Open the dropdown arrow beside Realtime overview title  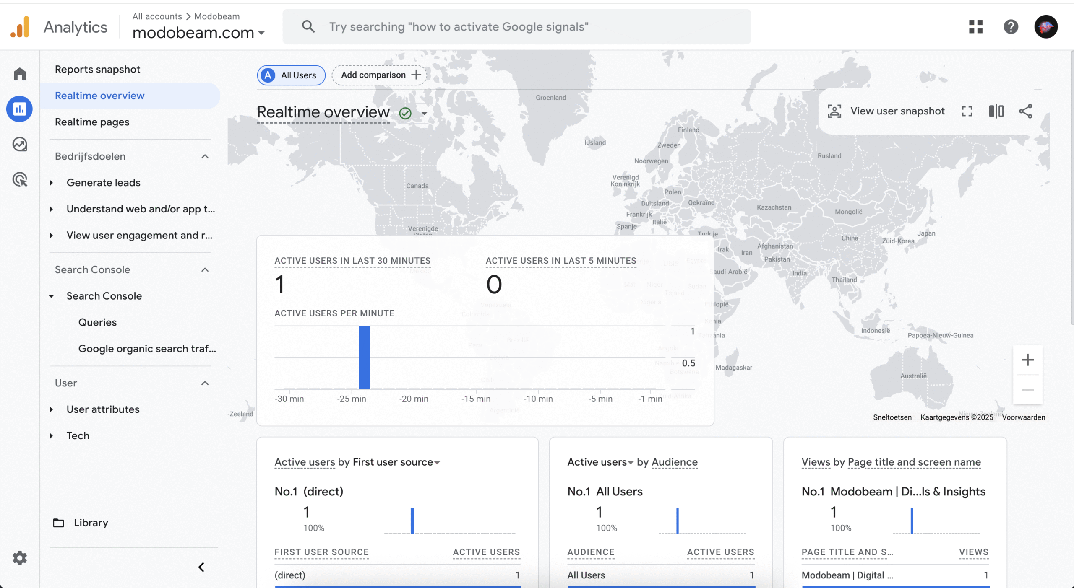[424, 114]
